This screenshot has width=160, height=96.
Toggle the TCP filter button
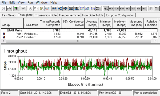click(111, 9)
